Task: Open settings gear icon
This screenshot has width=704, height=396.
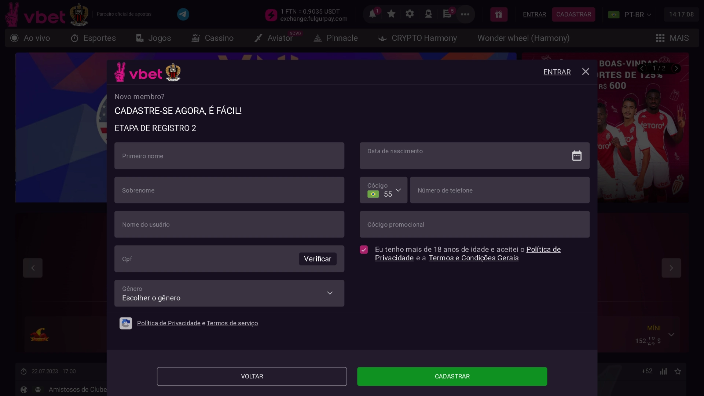Action: 410,14
